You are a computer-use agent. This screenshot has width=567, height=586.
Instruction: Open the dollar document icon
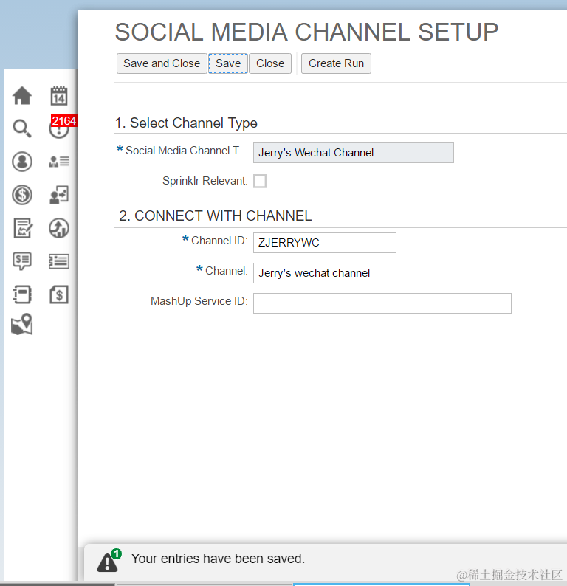point(59,294)
